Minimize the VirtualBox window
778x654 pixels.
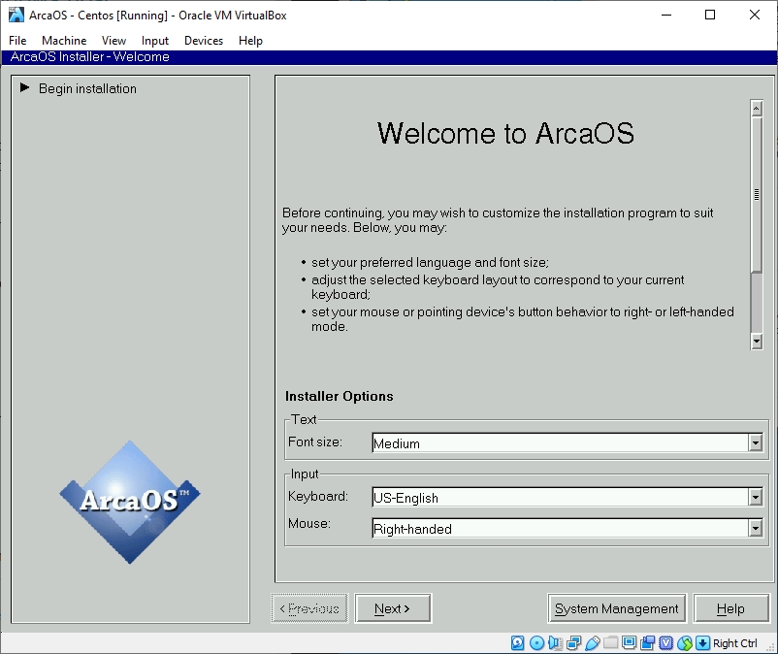click(x=666, y=15)
